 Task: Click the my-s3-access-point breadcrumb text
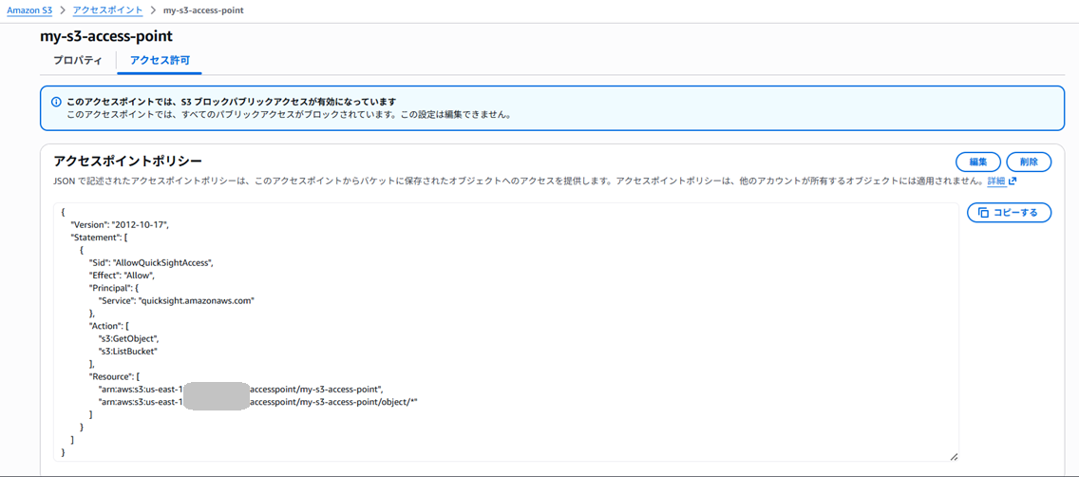[203, 10]
